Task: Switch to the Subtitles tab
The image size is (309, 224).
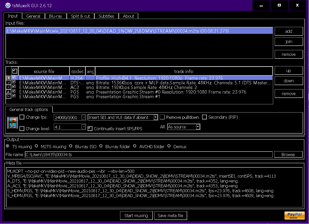Action: click(106, 16)
